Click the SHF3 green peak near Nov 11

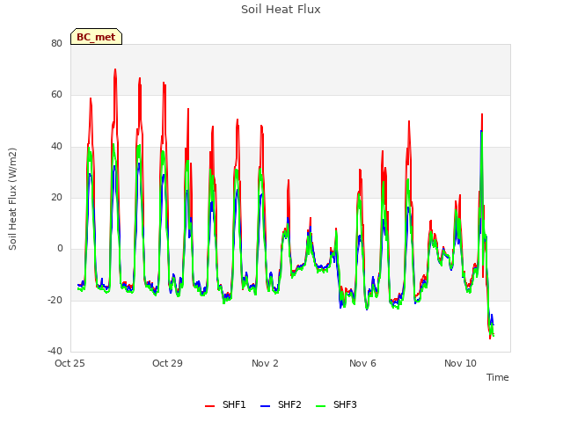click(482, 133)
